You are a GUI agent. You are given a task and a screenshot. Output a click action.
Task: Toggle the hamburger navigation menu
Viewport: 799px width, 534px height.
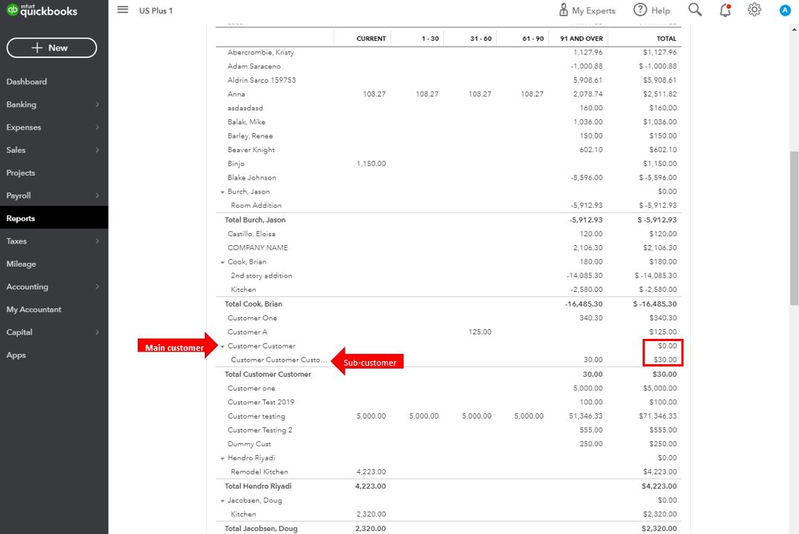(x=123, y=10)
